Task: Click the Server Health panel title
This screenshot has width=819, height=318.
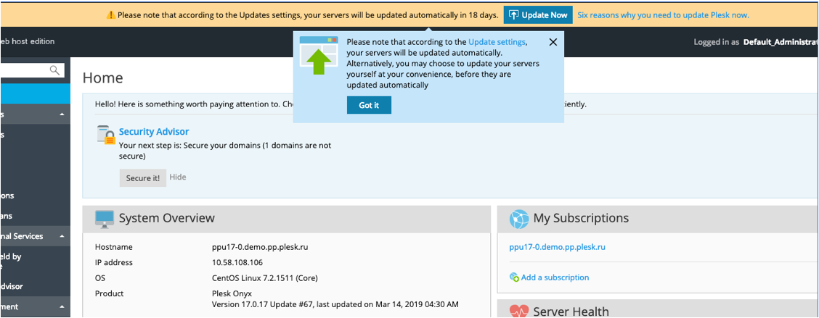Action: pos(571,311)
